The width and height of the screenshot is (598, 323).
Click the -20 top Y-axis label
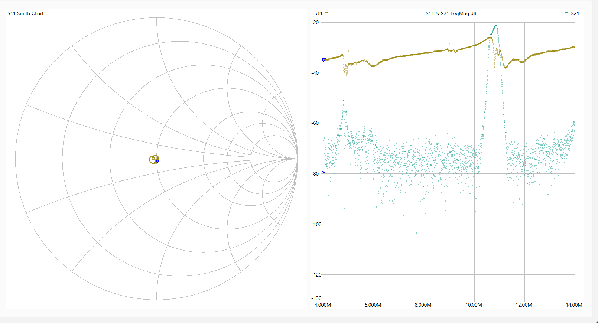click(x=315, y=22)
